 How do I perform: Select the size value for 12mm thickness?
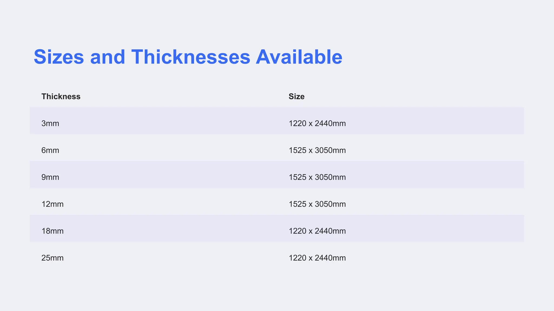pos(317,204)
